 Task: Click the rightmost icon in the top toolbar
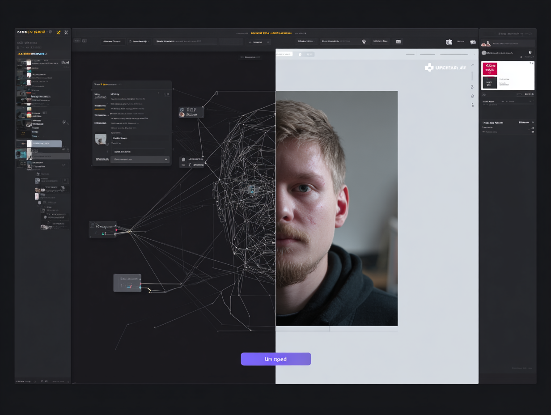(x=473, y=42)
